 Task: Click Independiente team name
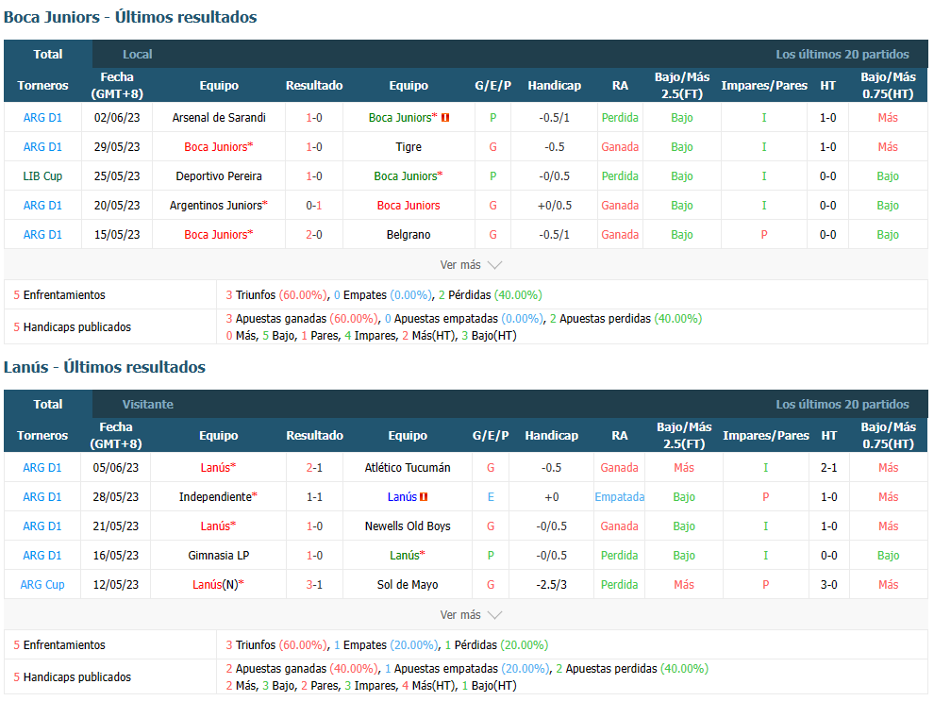(215, 497)
